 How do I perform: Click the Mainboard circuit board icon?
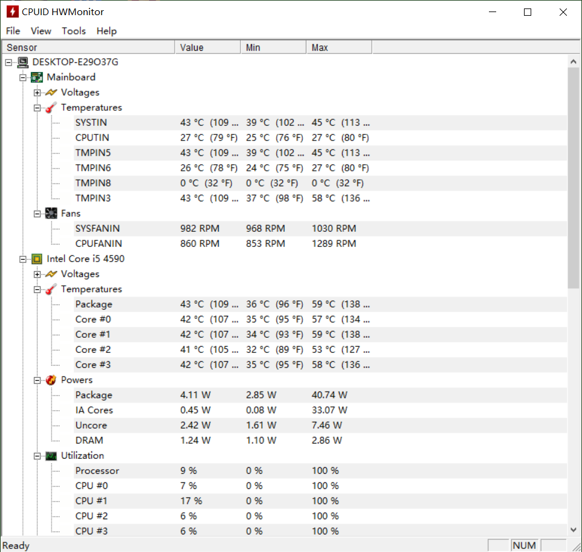[x=37, y=77]
